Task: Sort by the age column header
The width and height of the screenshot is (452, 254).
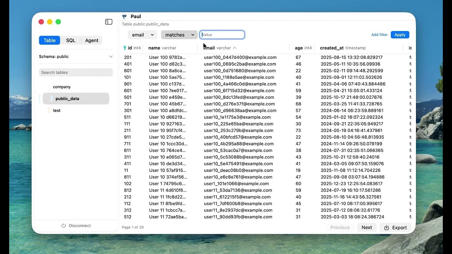Action: coord(303,48)
